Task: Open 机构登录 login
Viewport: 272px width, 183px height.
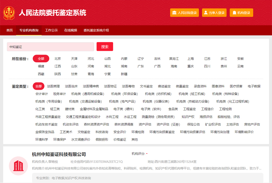Action: (x=241, y=13)
